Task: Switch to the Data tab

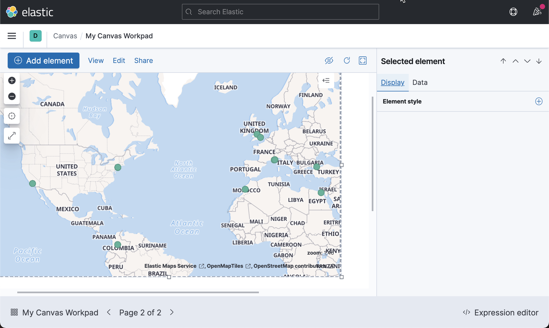Action: [420, 82]
